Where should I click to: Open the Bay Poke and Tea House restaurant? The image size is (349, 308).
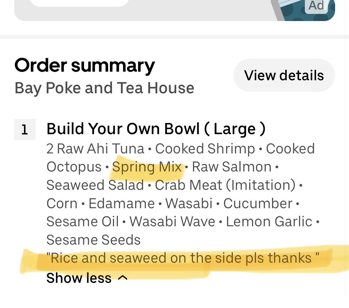click(104, 88)
